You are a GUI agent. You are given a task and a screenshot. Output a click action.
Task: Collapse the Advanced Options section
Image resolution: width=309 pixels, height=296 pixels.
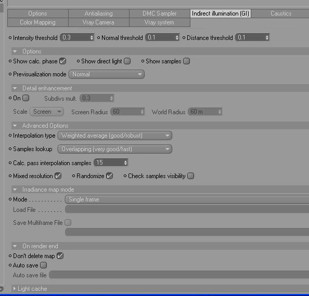[x=15, y=126]
